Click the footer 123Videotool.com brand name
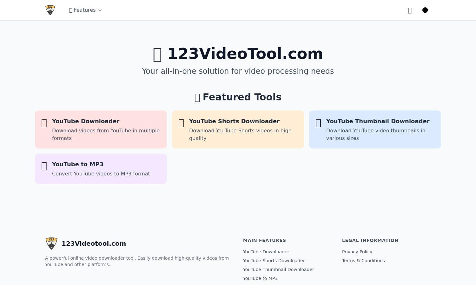The image size is (476, 285). [94, 244]
